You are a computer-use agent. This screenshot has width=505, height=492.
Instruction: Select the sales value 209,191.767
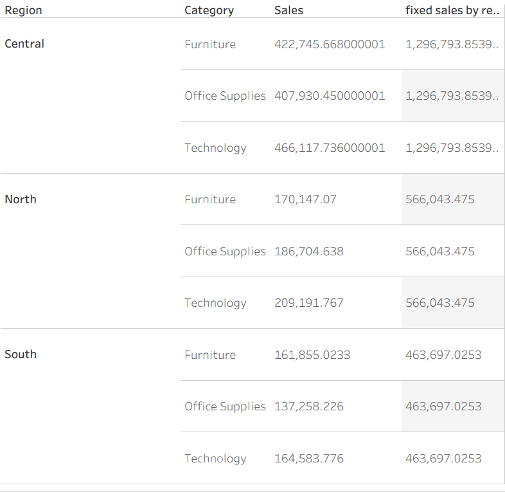tap(309, 303)
